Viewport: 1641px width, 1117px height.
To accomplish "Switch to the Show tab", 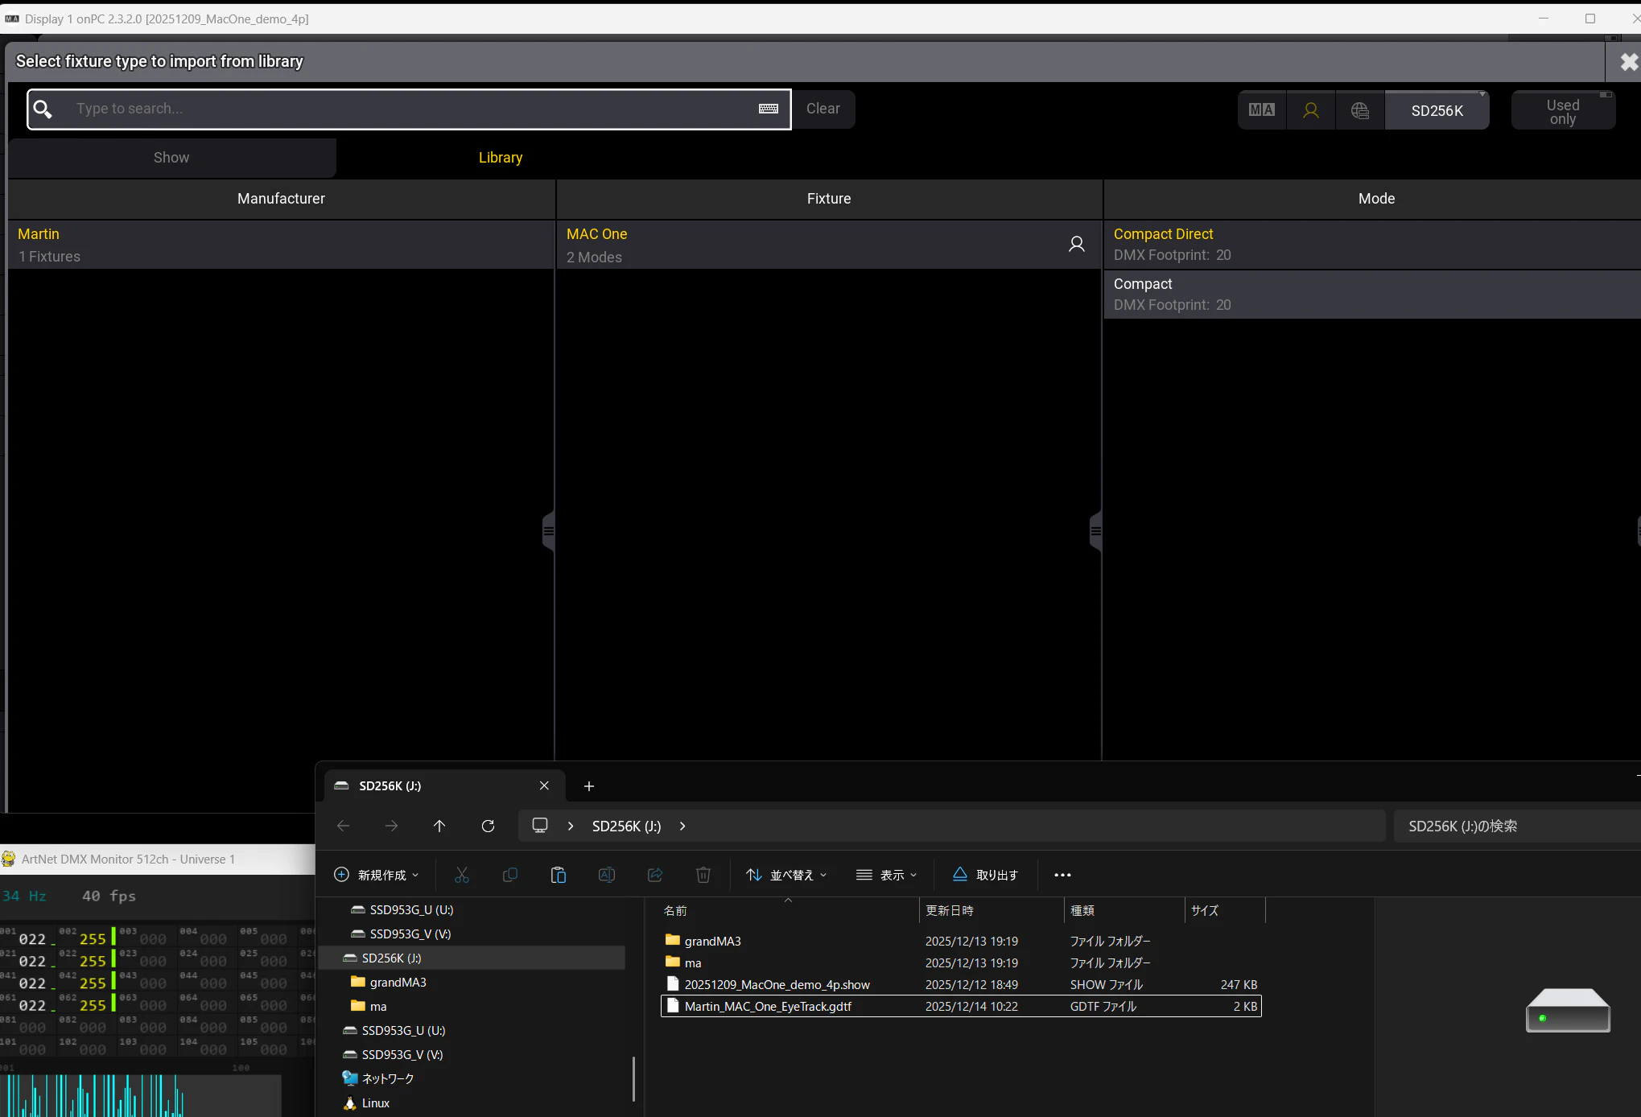I will click(171, 158).
